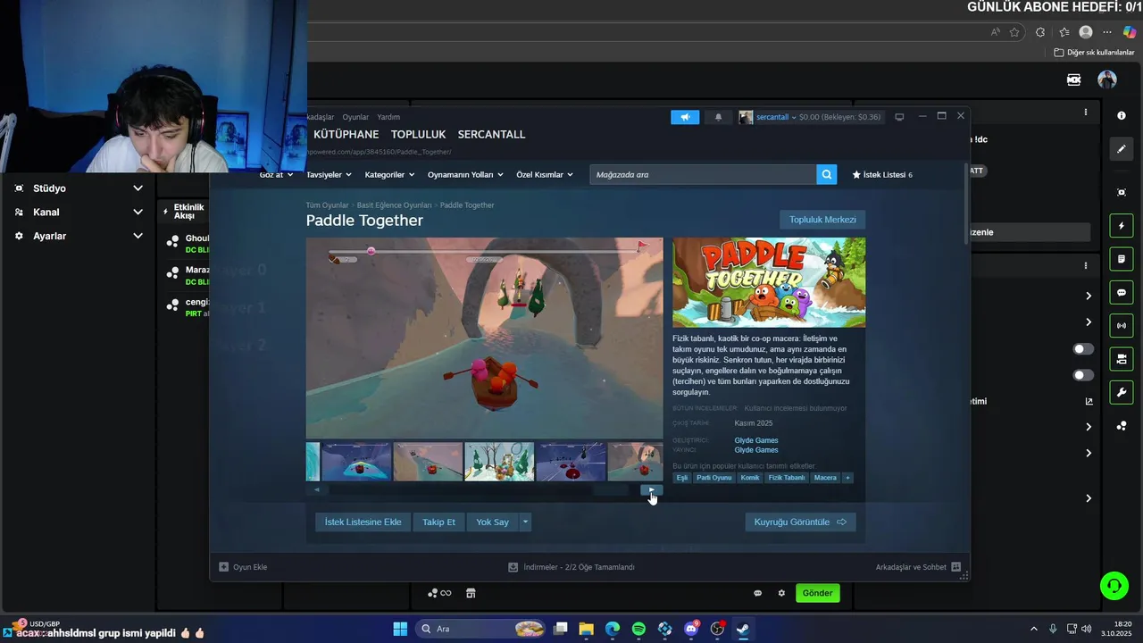This screenshot has width=1143, height=643.
Task: Open the Oyunlar menu in Steam
Action: [355, 117]
